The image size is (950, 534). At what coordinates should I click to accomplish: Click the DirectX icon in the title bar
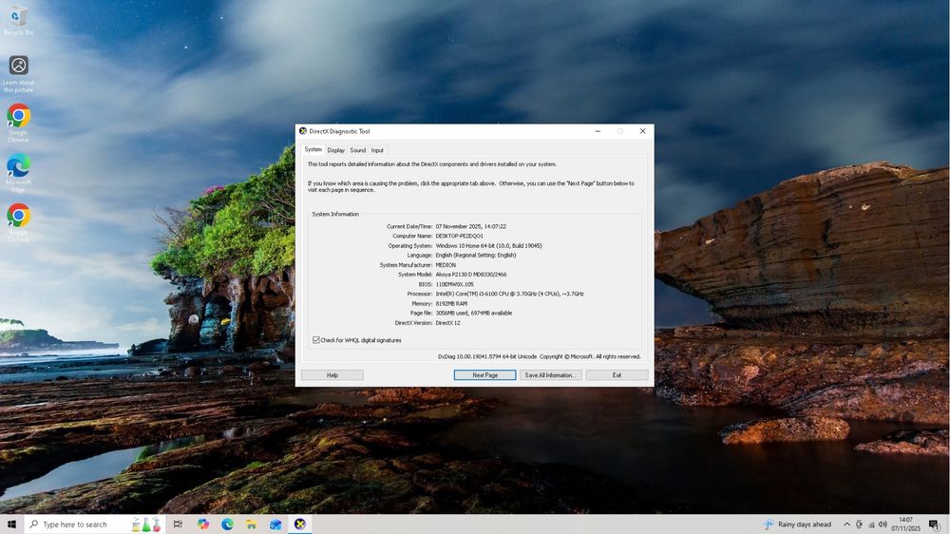click(303, 131)
